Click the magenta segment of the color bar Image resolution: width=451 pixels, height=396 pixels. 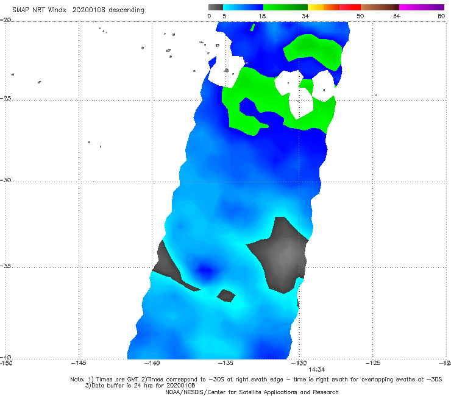[x=422, y=7]
